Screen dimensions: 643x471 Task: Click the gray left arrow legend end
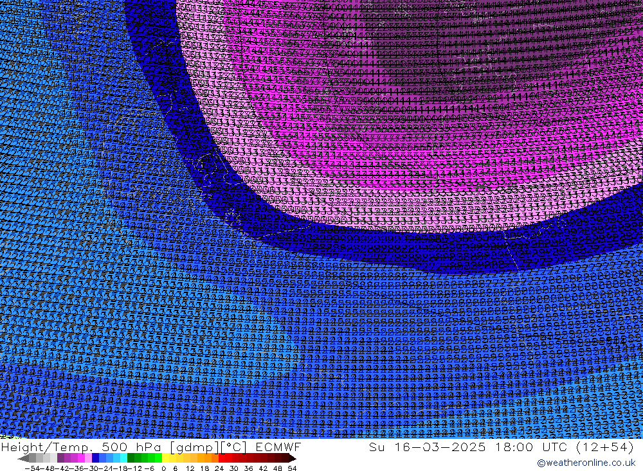[x=24, y=458]
